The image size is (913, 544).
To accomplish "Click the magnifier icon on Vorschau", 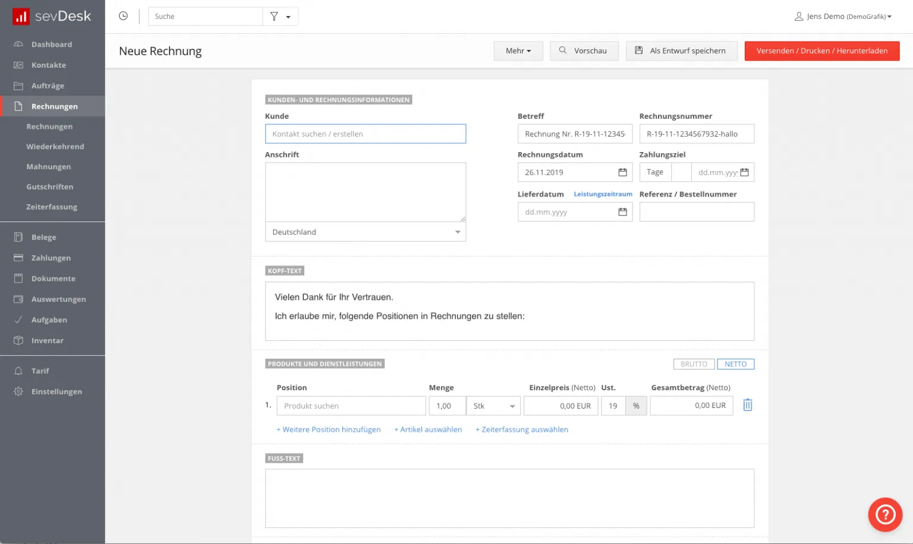I will click(x=563, y=50).
